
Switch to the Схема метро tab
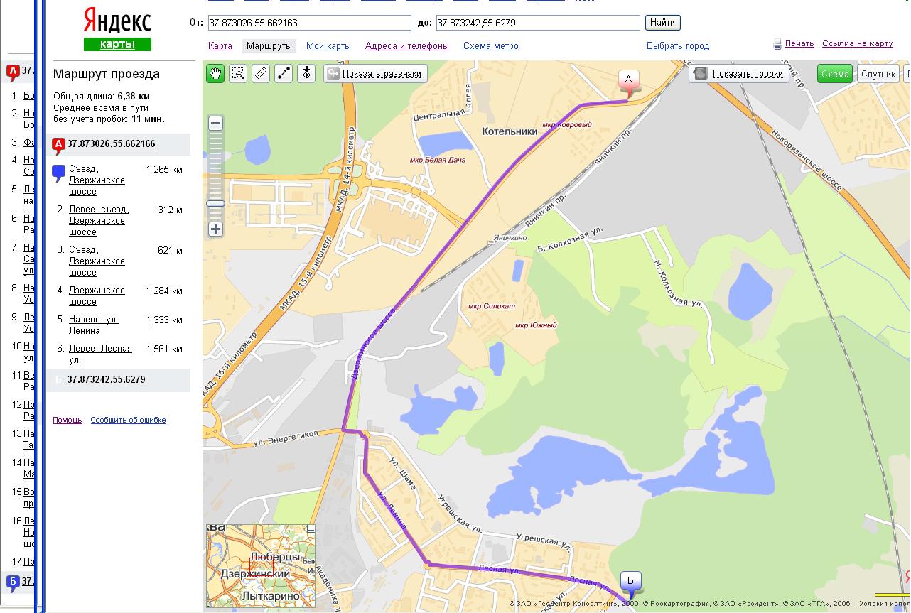click(x=490, y=46)
